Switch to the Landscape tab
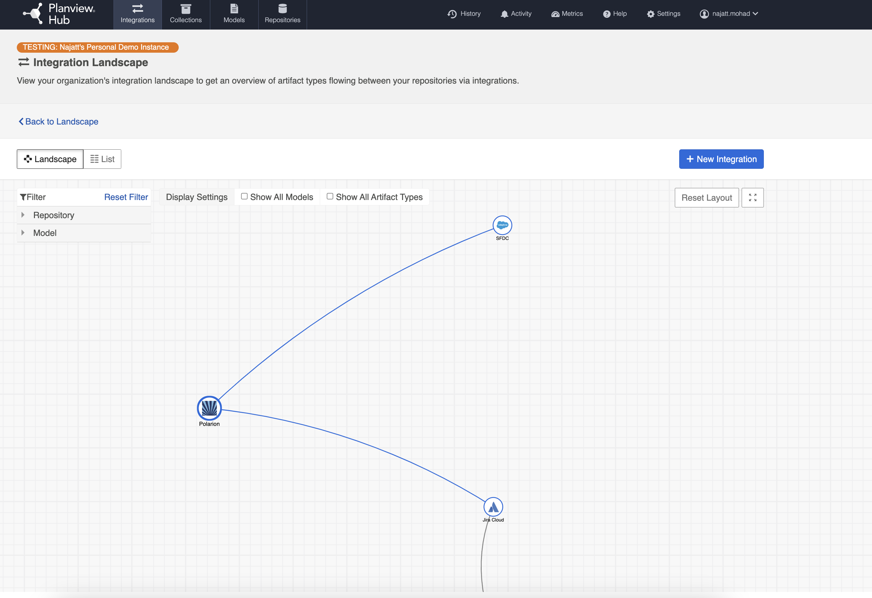 (49, 159)
